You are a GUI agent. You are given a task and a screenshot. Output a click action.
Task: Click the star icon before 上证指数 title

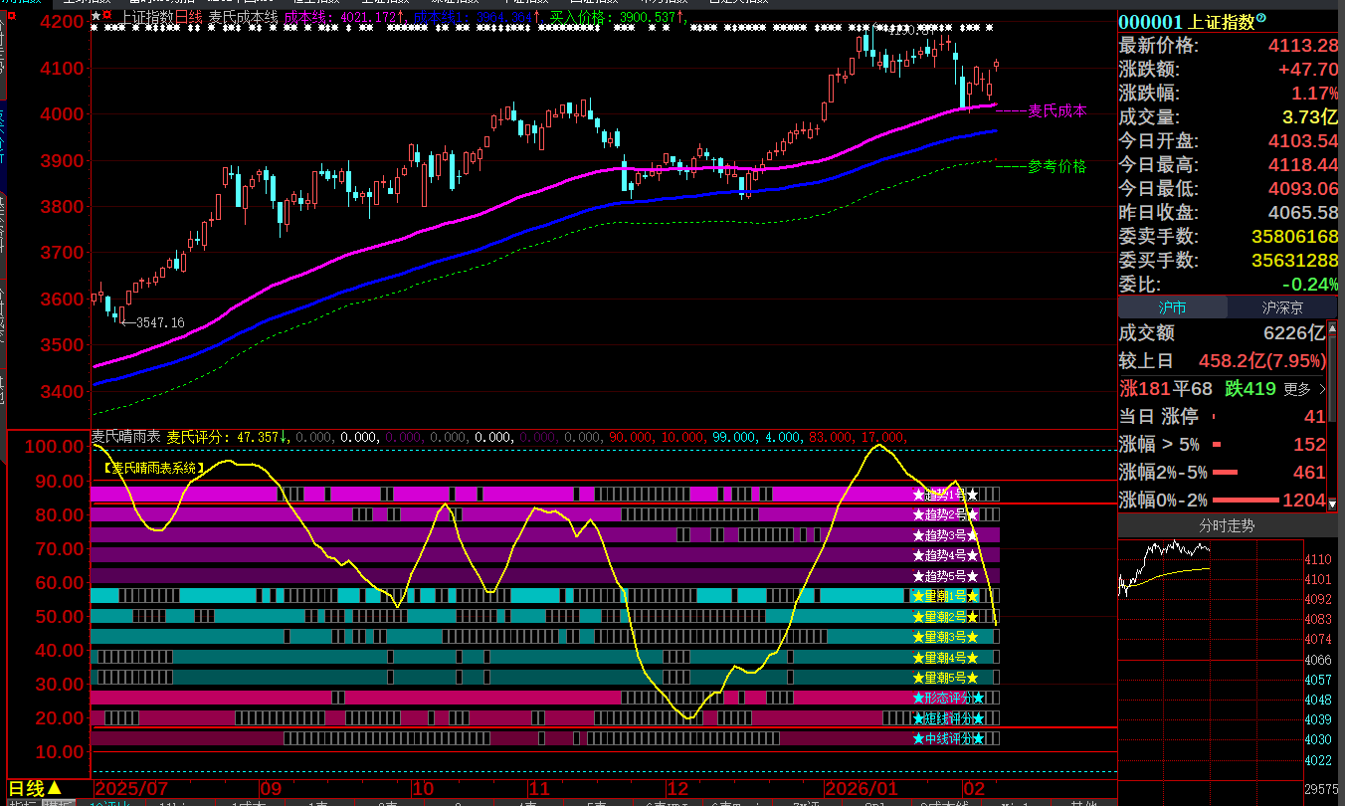pos(96,17)
